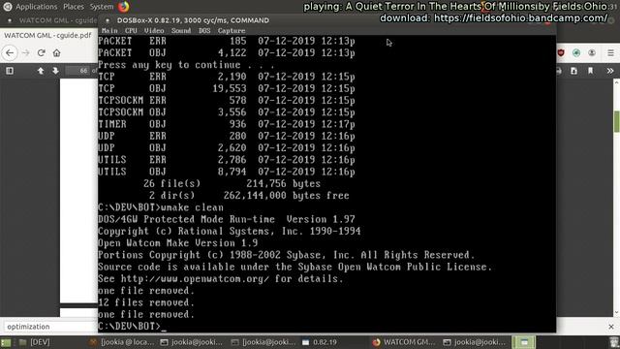Open the Applications menu in top panel
The image size is (620, 349).
[37, 7]
